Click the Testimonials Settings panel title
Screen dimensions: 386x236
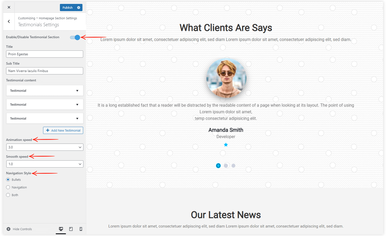click(39, 25)
